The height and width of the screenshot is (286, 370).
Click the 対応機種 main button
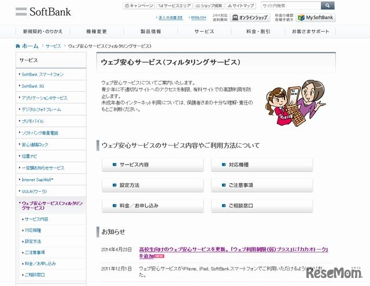click(262, 165)
